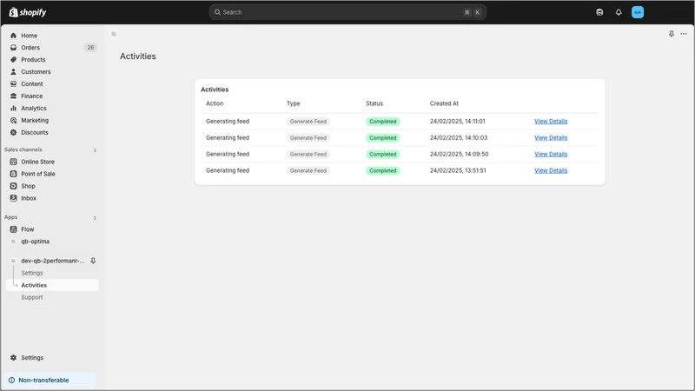This screenshot has width=695, height=391.
Task: Click the Non-transferable banner
Action: 50,381
